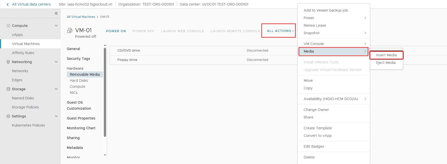
Task: Click the Compute grid icon in sidebar
Action: pyautogui.click(x=8, y=26)
